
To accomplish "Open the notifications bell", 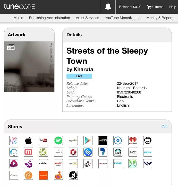I will click(x=108, y=7).
